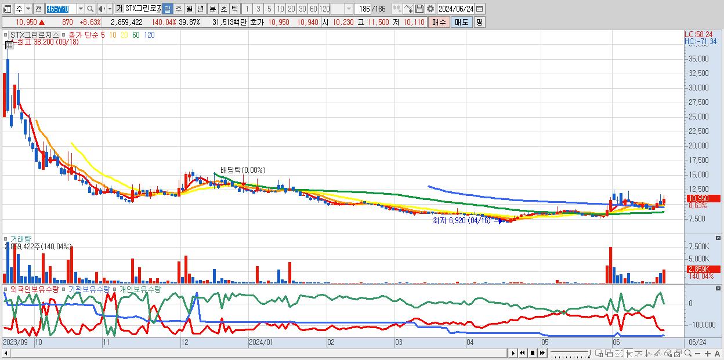Toggle the square marker before 종가 단순
Screen dimensions: 724x360
(63, 35)
